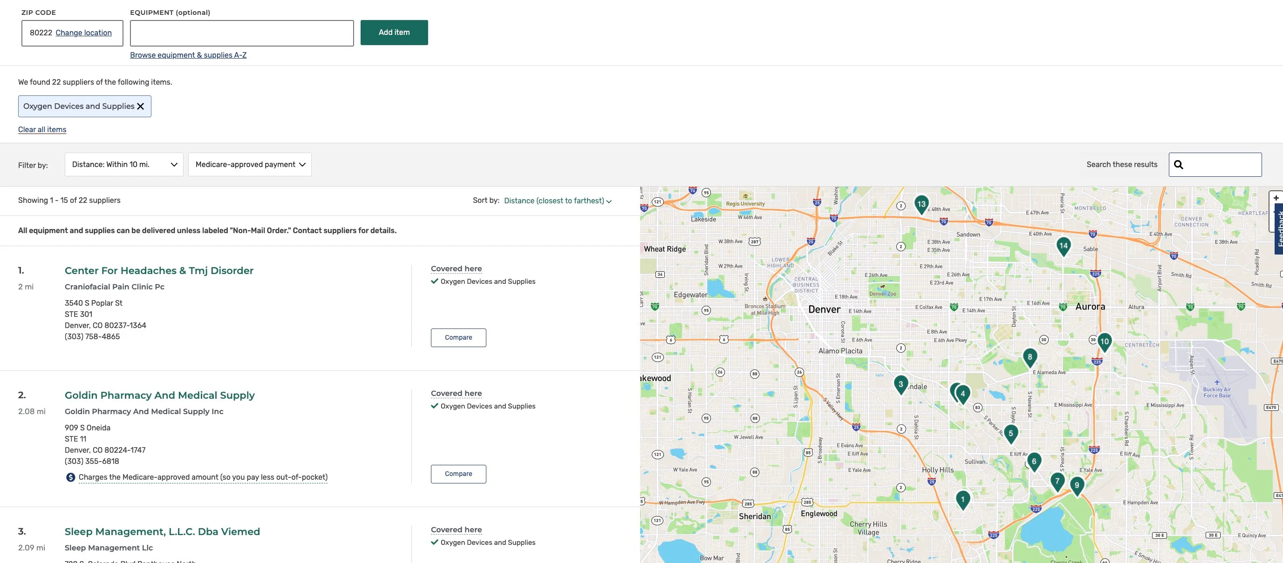
Task: Click address line 909 S Oneida
Action: (88, 428)
